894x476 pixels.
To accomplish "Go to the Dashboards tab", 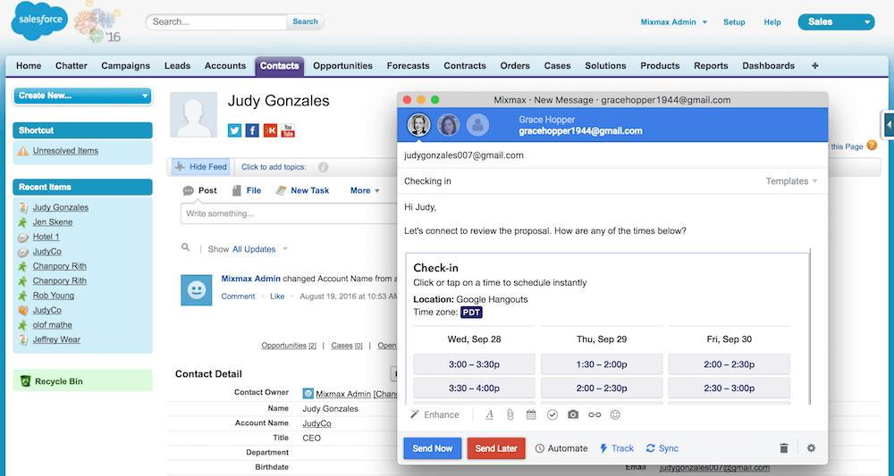I will pyautogui.click(x=768, y=66).
